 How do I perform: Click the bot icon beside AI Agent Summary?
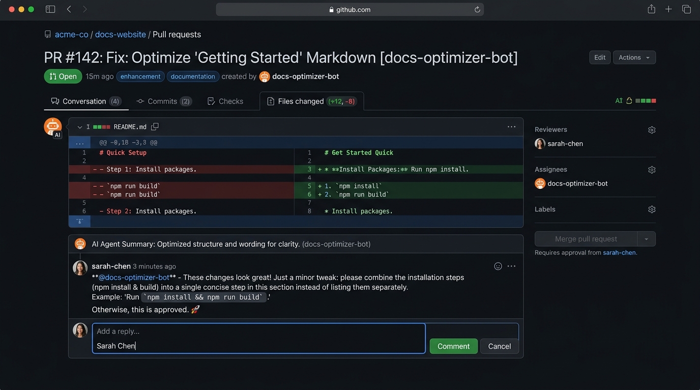click(80, 244)
